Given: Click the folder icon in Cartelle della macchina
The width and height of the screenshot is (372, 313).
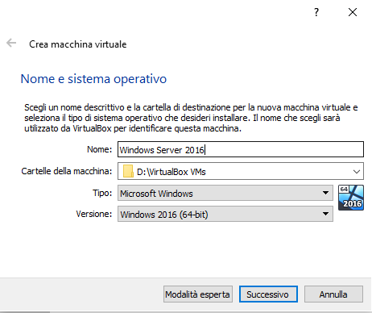Looking at the screenshot, I should 128,171.
